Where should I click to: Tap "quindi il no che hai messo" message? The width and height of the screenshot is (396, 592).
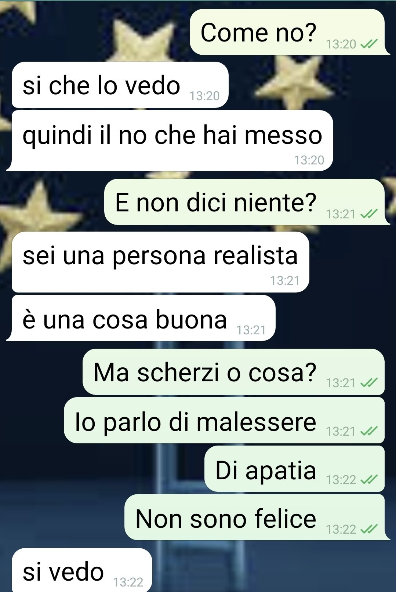(170, 141)
